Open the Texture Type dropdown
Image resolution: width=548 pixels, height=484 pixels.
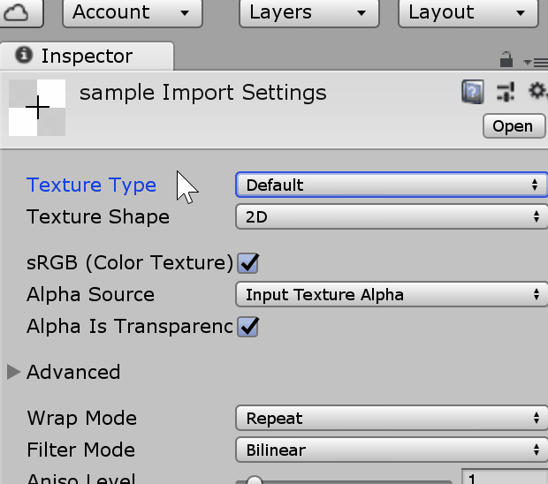coord(392,185)
